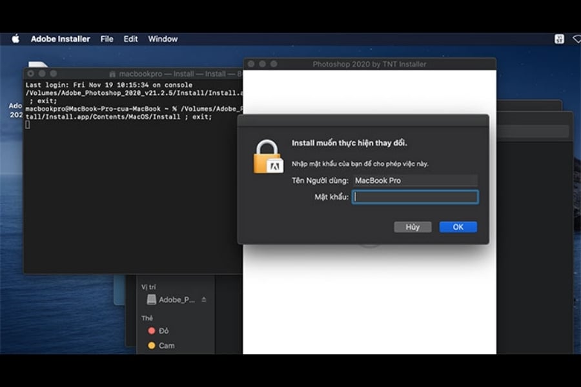Eject the Adobe_P... mounted volume

pyautogui.click(x=204, y=300)
